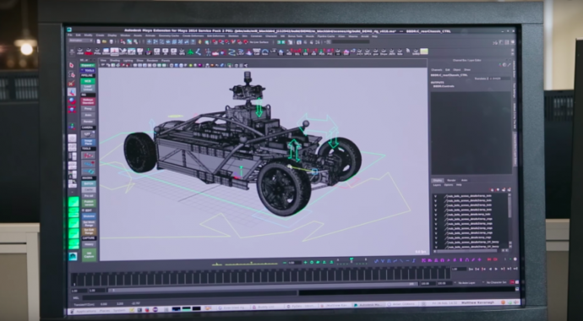Click the Image Plane camera button
Screen dimensions: 583x321
point(88,142)
